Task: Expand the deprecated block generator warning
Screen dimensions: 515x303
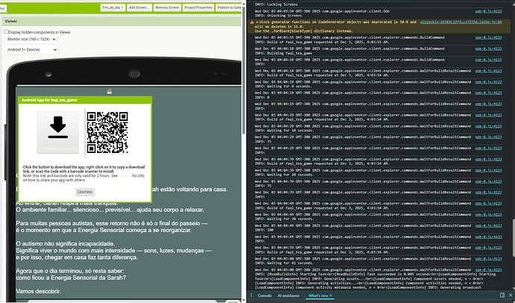Action: (257, 22)
